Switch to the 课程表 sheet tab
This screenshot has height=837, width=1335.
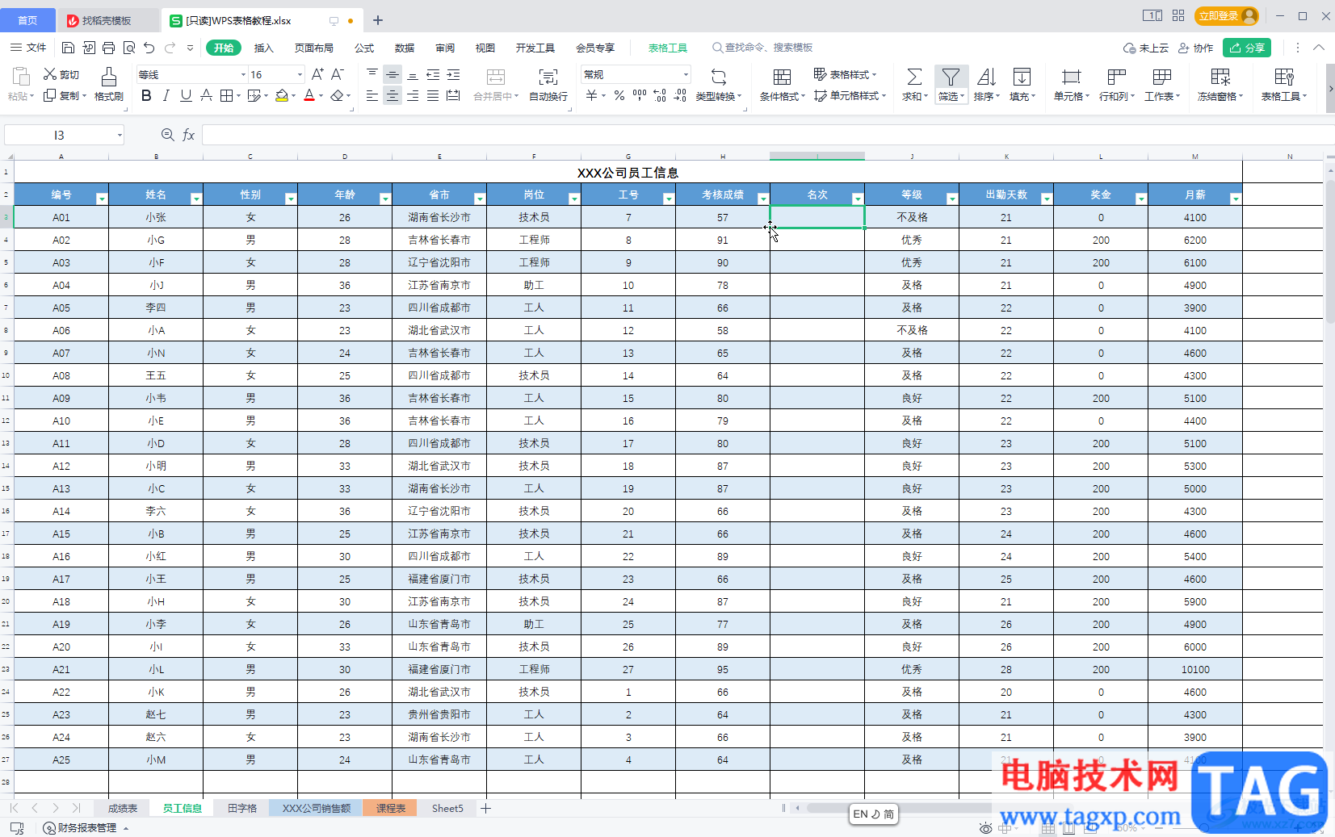[391, 808]
